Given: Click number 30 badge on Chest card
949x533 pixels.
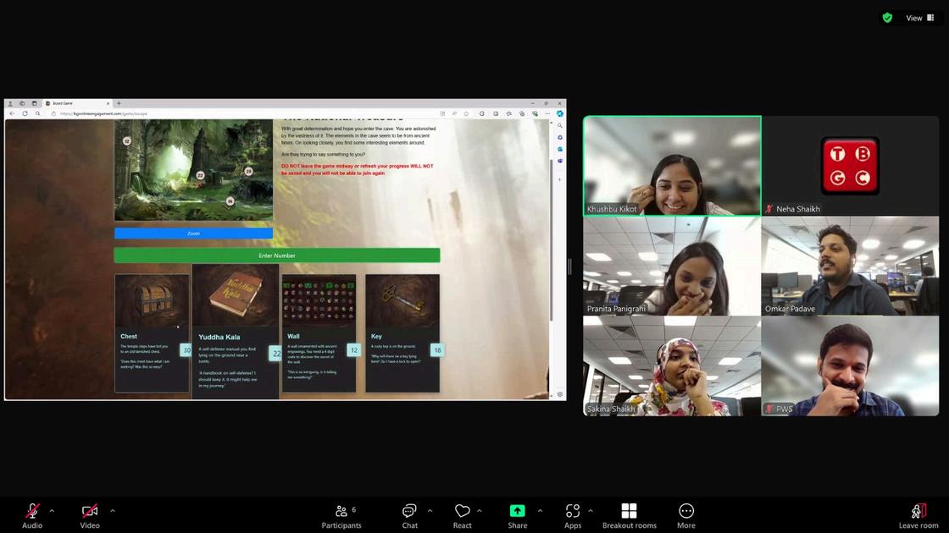Looking at the screenshot, I should pyautogui.click(x=186, y=350).
